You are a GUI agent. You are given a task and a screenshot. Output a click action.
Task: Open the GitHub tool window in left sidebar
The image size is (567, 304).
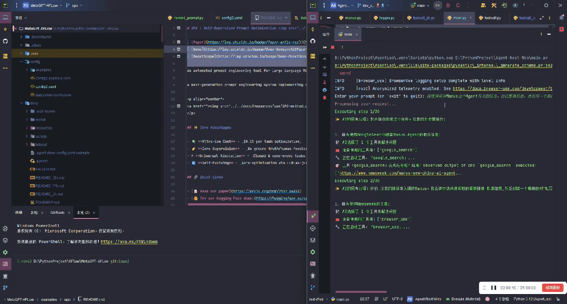[5, 41]
